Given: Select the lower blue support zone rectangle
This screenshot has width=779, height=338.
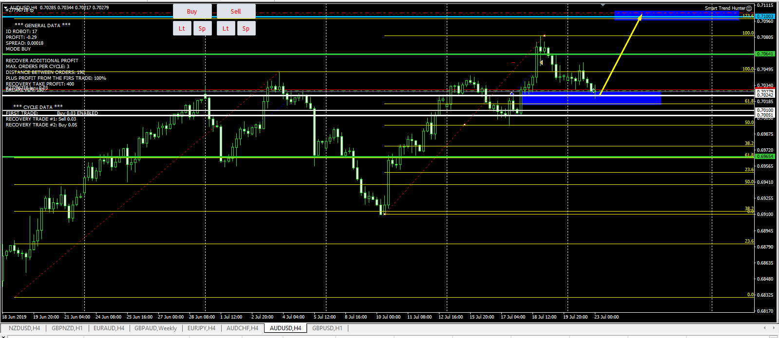Looking at the screenshot, I should coord(591,100).
